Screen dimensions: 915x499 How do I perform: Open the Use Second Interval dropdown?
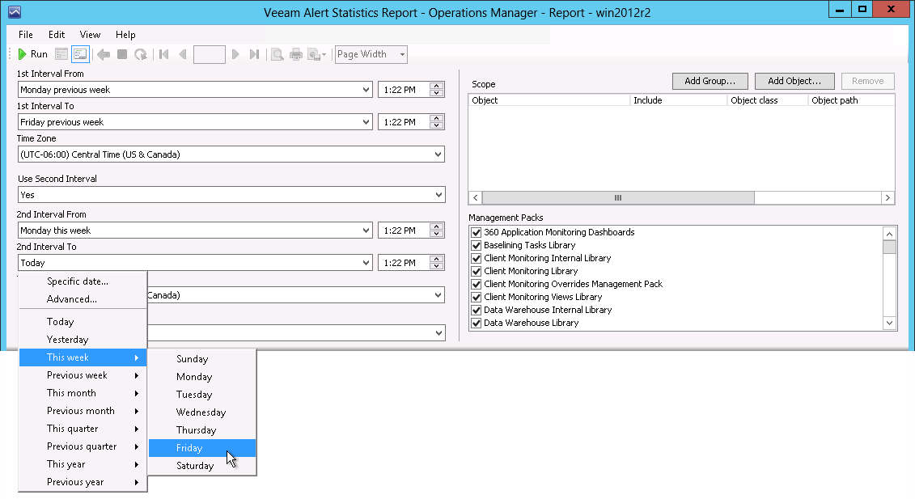[x=438, y=195]
